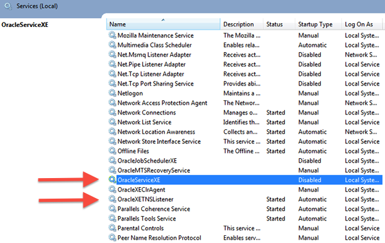The width and height of the screenshot is (385, 243).
Task: Click the Mozilla Maintenance Service gear icon
Action: [112, 35]
